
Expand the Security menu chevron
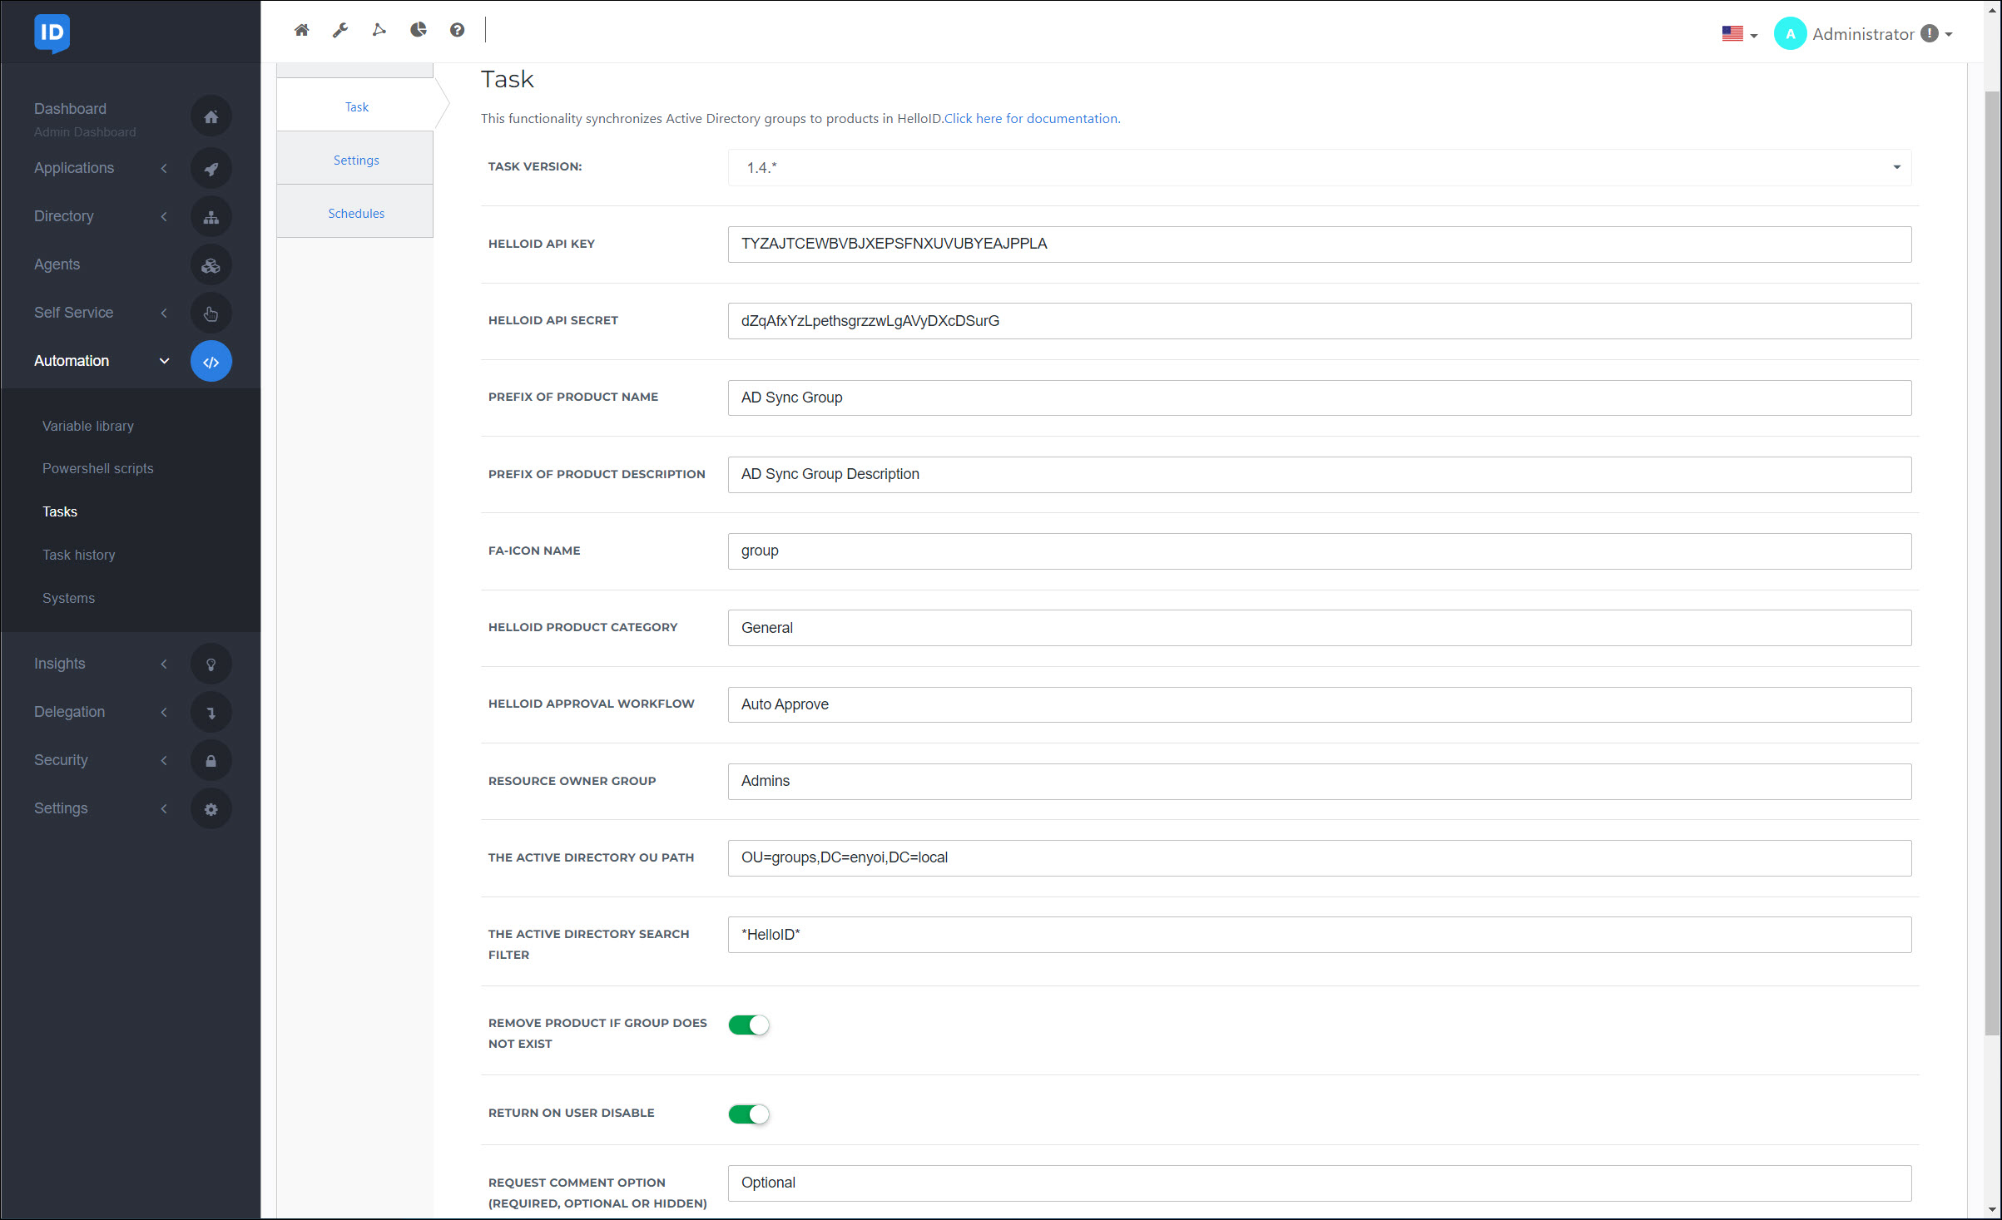(x=164, y=760)
